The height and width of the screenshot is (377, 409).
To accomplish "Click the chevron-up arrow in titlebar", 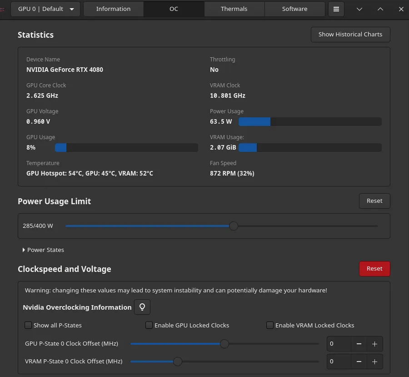I will (380, 9).
